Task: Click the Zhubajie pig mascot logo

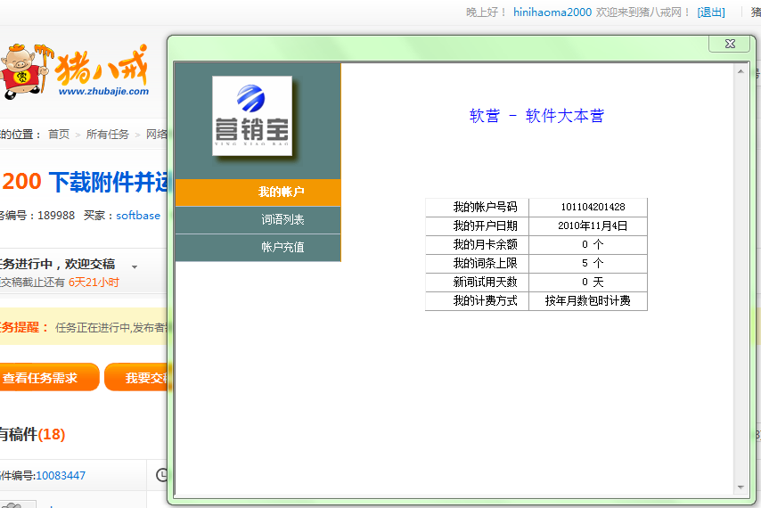Action: click(27, 70)
